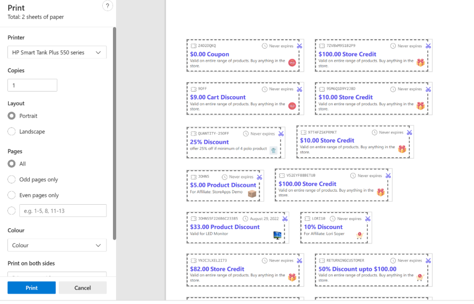Screen dimensions: 474x304
Task: Click the monitor icon on the $33.00 Product Discount
Action: click(278, 235)
